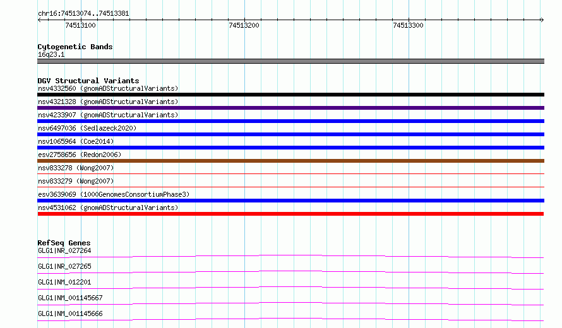
Task: Click ruler position 74513200
Action: [x=244, y=25]
